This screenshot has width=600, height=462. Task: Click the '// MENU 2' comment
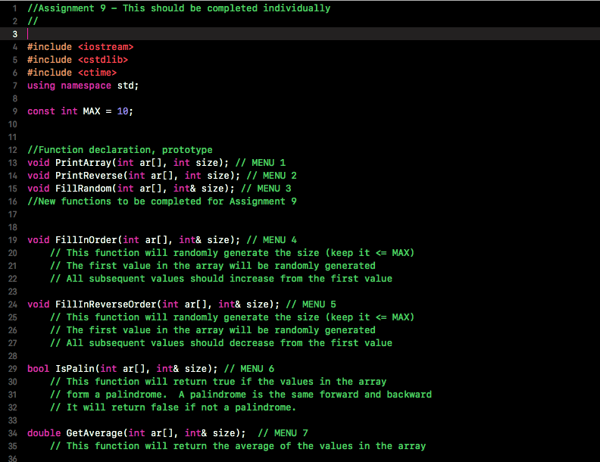[x=272, y=176]
